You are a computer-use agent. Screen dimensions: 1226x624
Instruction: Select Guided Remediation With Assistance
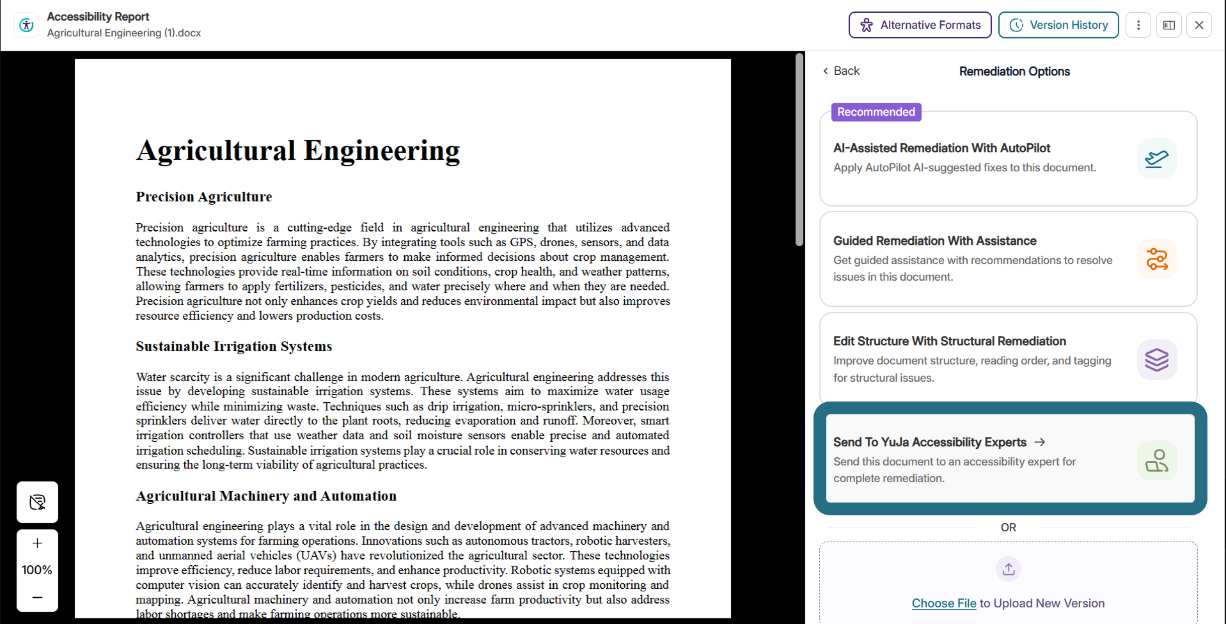(x=1008, y=259)
